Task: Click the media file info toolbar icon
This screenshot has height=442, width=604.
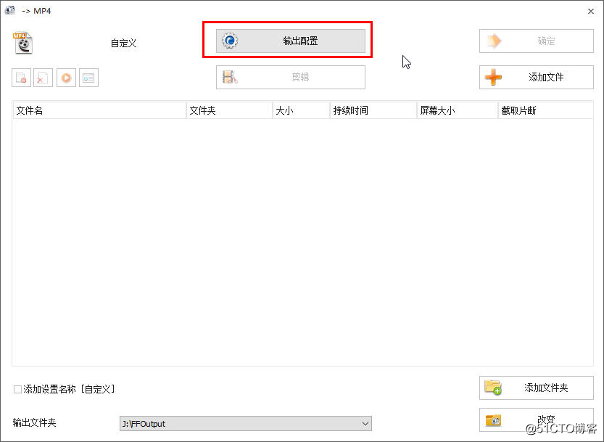Action: [x=88, y=78]
